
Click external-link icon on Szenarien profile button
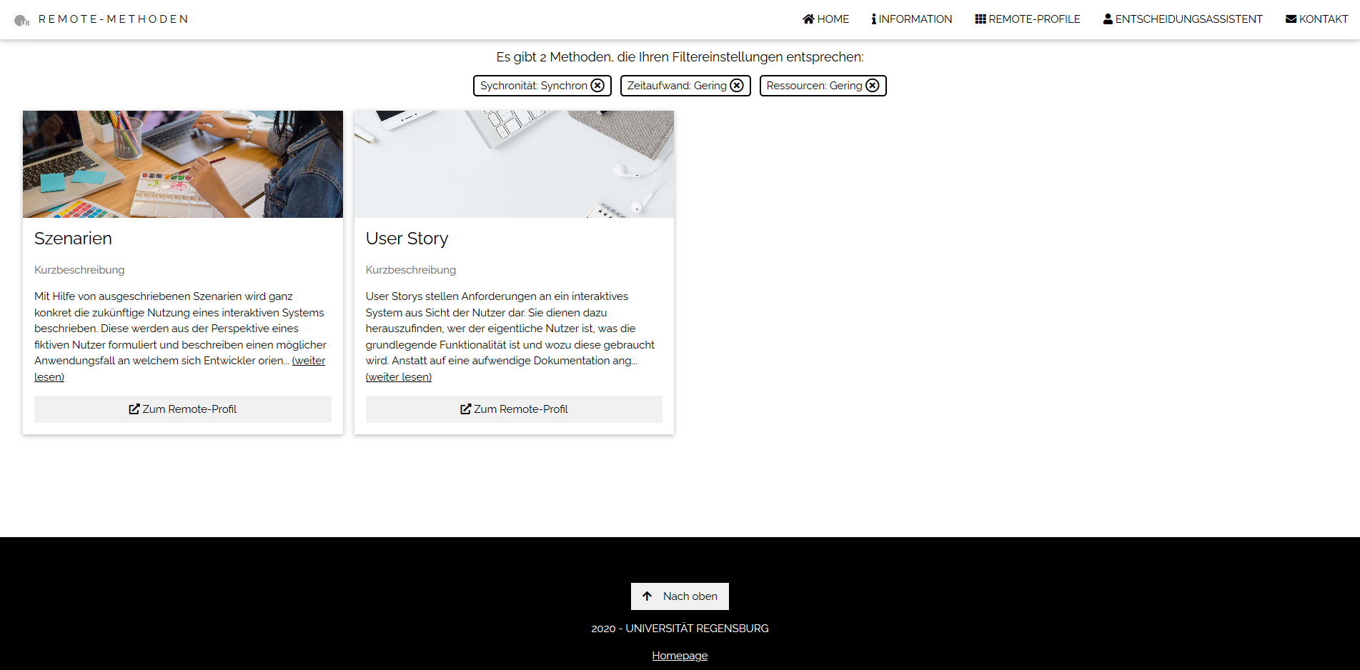click(x=134, y=409)
